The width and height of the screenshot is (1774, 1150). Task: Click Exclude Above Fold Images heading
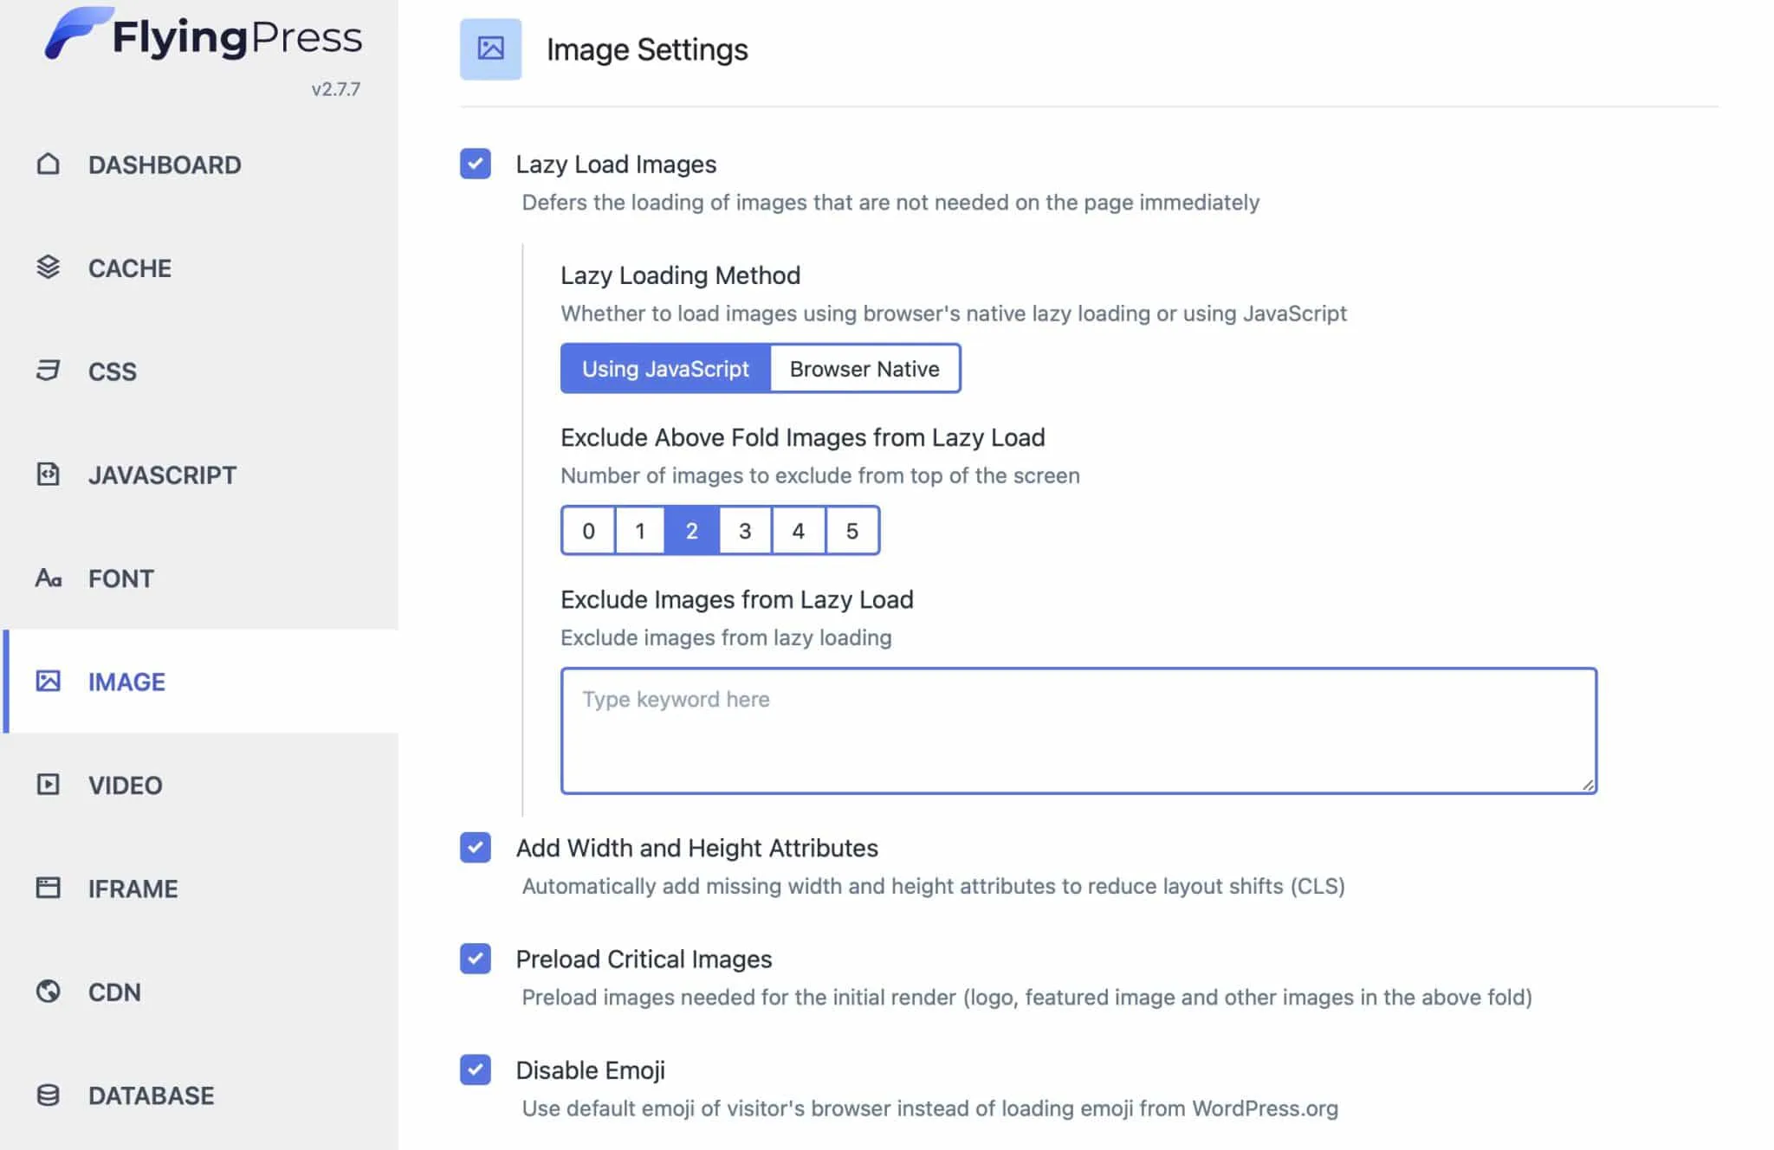[802, 437]
